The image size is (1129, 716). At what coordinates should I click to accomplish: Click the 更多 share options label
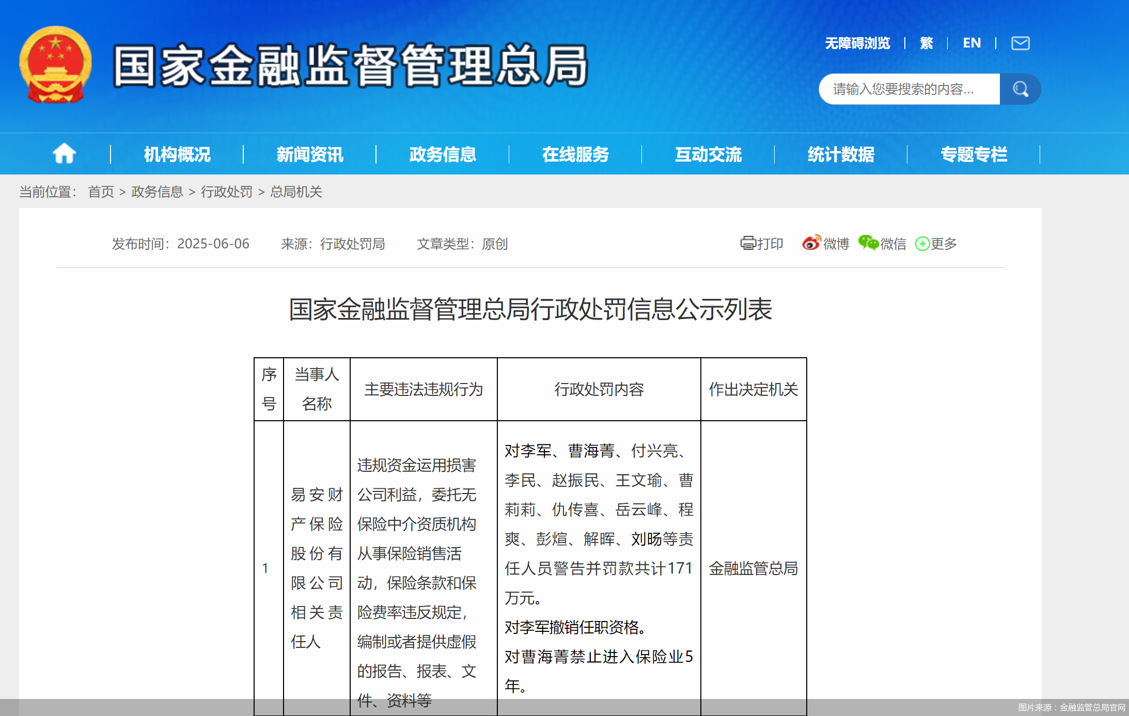pyautogui.click(x=944, y=244)
